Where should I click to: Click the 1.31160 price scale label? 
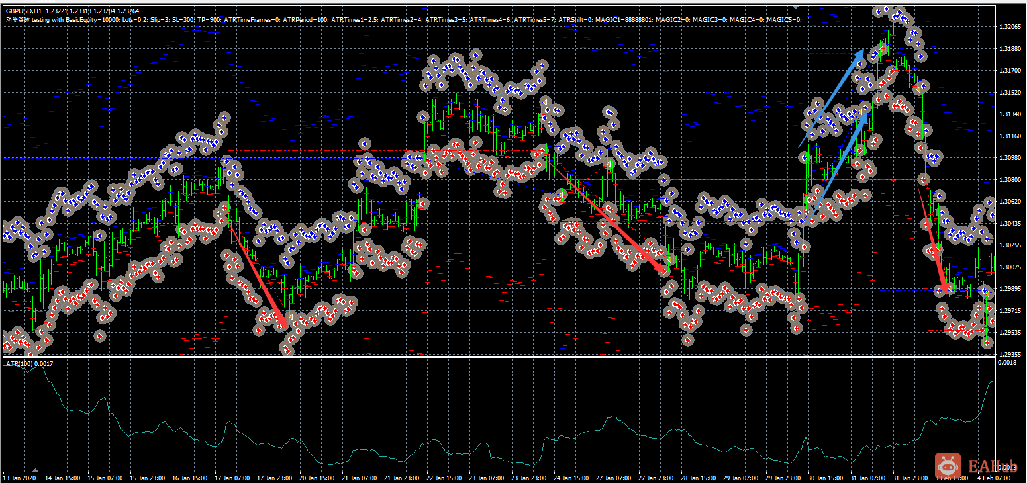coord(1010,136)
